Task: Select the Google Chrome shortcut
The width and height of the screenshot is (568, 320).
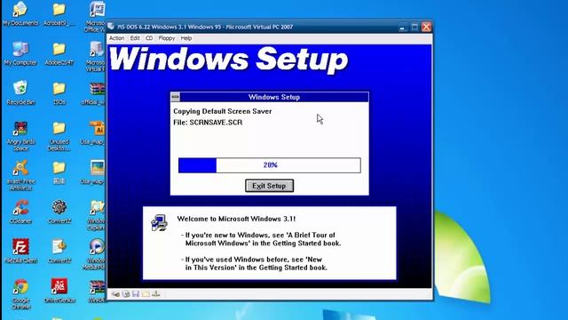Action: tap(20, 294)
